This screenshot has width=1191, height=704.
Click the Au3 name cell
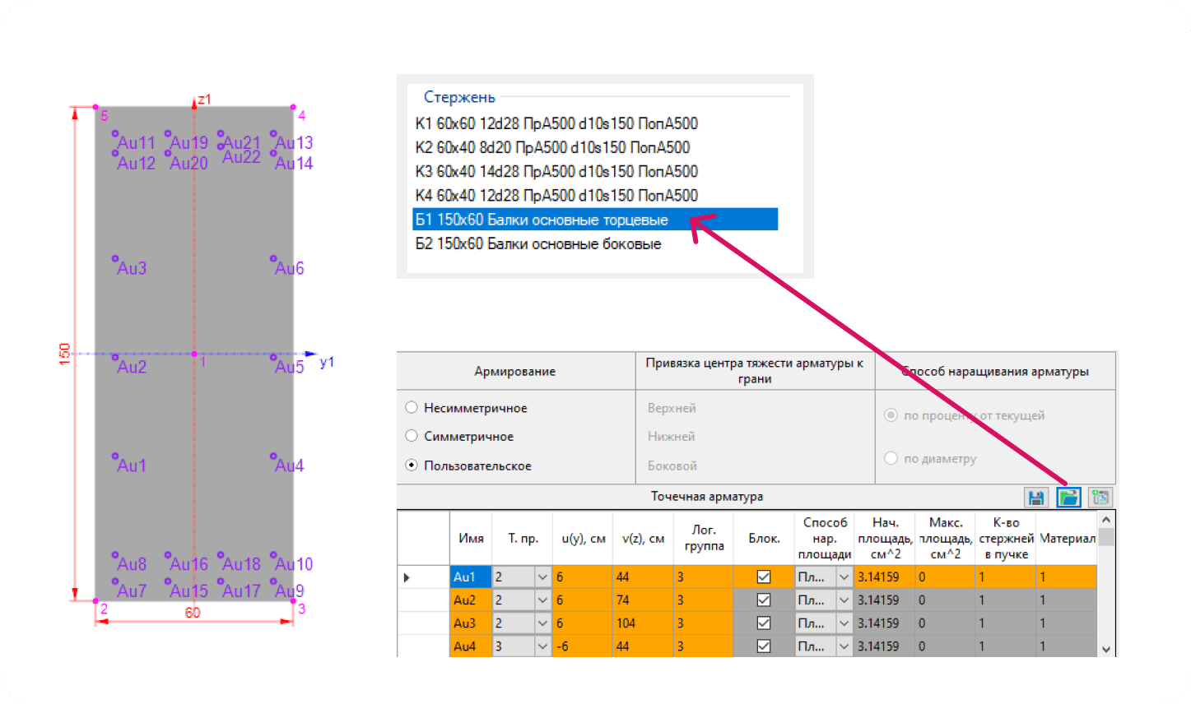click(471, 623)
